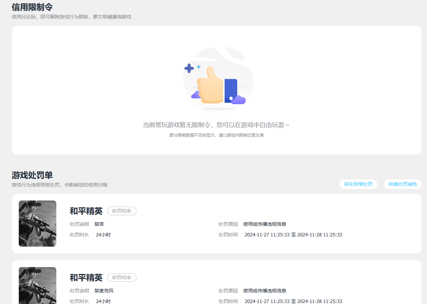This screenshot has height=304, width=427.
Task: Click the 24小时 duration in the 禁言 card
Action: coord(103,235)
